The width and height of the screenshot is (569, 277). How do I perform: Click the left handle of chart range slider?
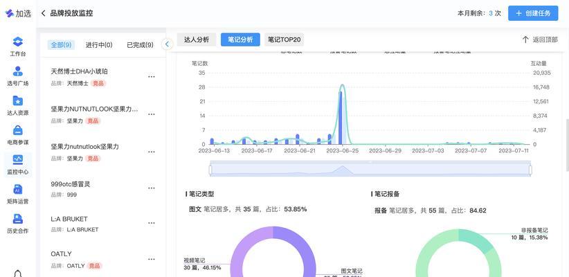pyautogui.click(x=210, y=170)
